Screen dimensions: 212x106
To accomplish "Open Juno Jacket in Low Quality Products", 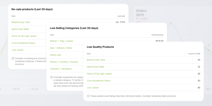I will (x=93, y=87).
